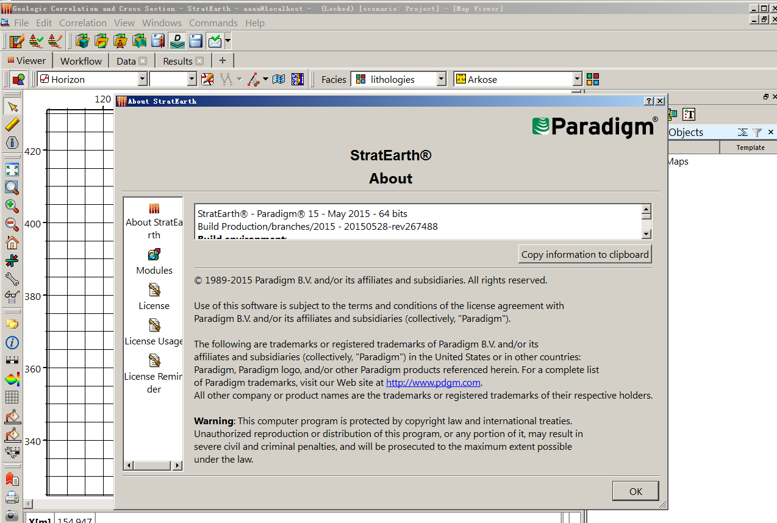Open the Windows menu
This screenshot has width=777, height=523.
(162, 23)
